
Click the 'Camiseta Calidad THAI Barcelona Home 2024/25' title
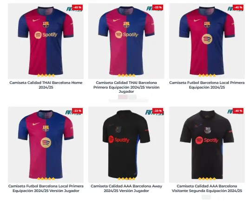point(46,85)
